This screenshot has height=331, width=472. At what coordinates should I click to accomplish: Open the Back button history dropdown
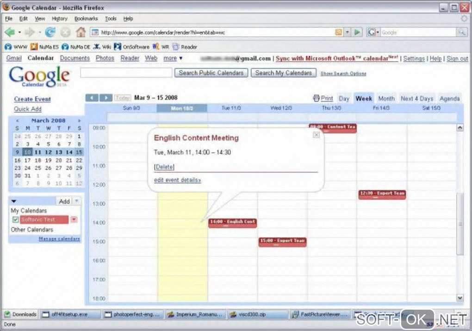click(19, 32)
